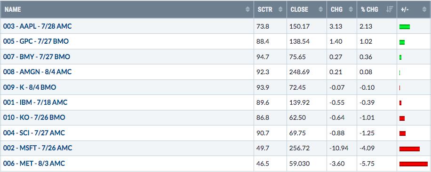Open the 003 - AAPL - 7/28 AMC link
The width and height of the screenshot is (431, 172).
pyautogui.click(x=37, y=26)
